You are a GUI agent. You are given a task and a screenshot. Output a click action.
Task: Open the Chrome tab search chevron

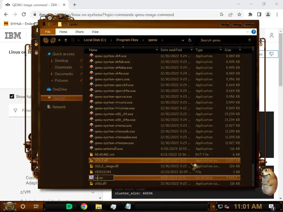(239, 4)
